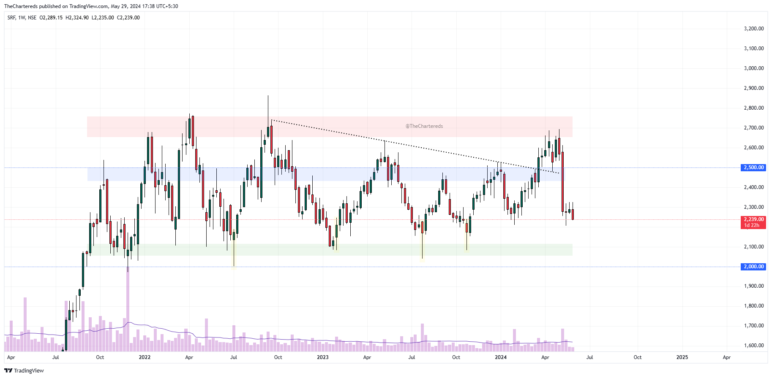Image resolution: width=772 pixels, height=378 pixels.
Task: Click the TradingView logo at bottom left
Action: click(x=24, y=370)
